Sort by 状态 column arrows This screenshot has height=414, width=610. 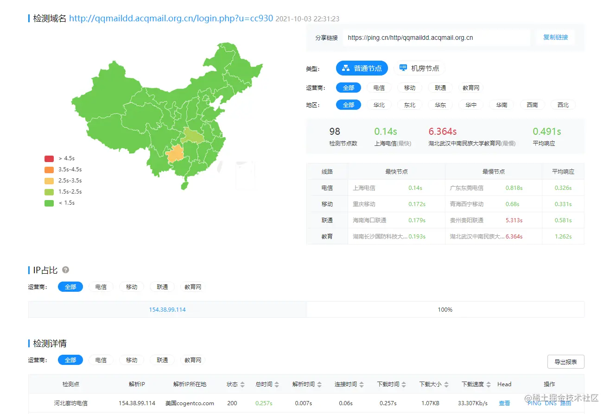[x=241, y=384]
